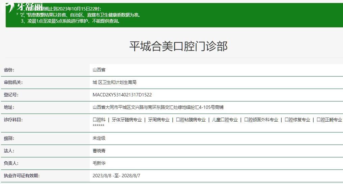Click 牙体牙髓病专业 entry
Viewport: 343px width, 184px height.
[127, 120]
